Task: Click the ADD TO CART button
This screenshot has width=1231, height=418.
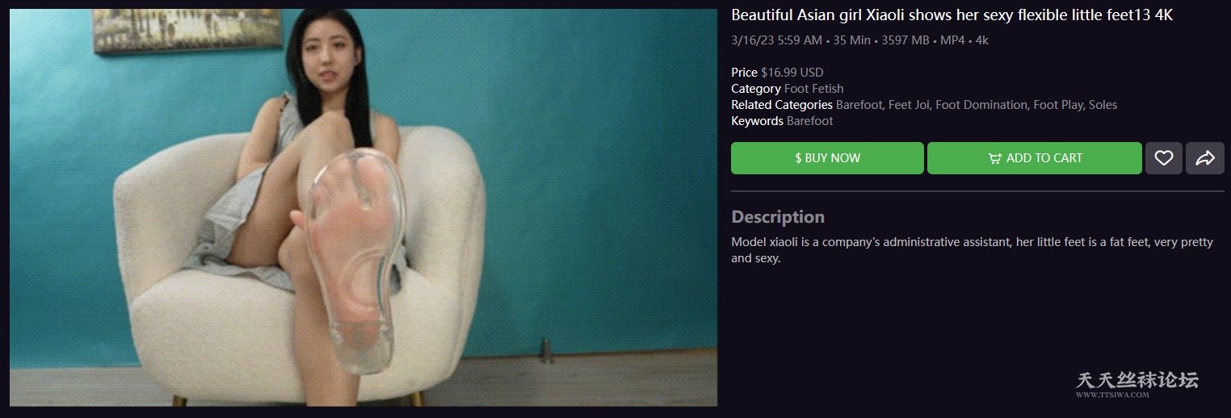Action: (x=1035, y=158)
